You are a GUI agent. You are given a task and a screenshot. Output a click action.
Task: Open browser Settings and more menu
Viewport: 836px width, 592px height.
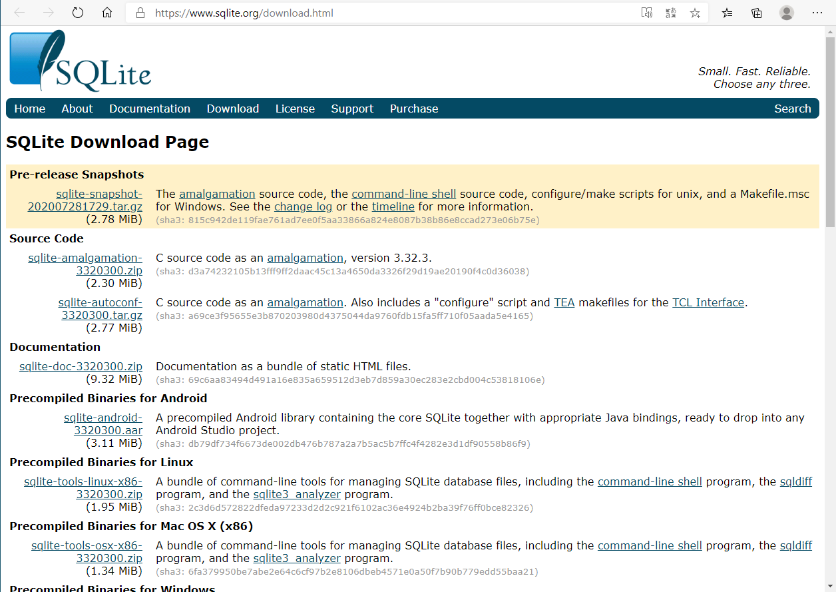pyautogui.click(x=817, y=13)
